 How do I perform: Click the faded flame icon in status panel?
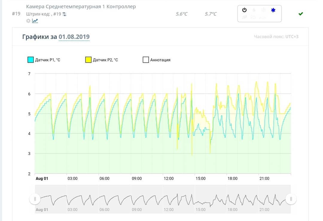pyautogui.click(x=254, y=10)
